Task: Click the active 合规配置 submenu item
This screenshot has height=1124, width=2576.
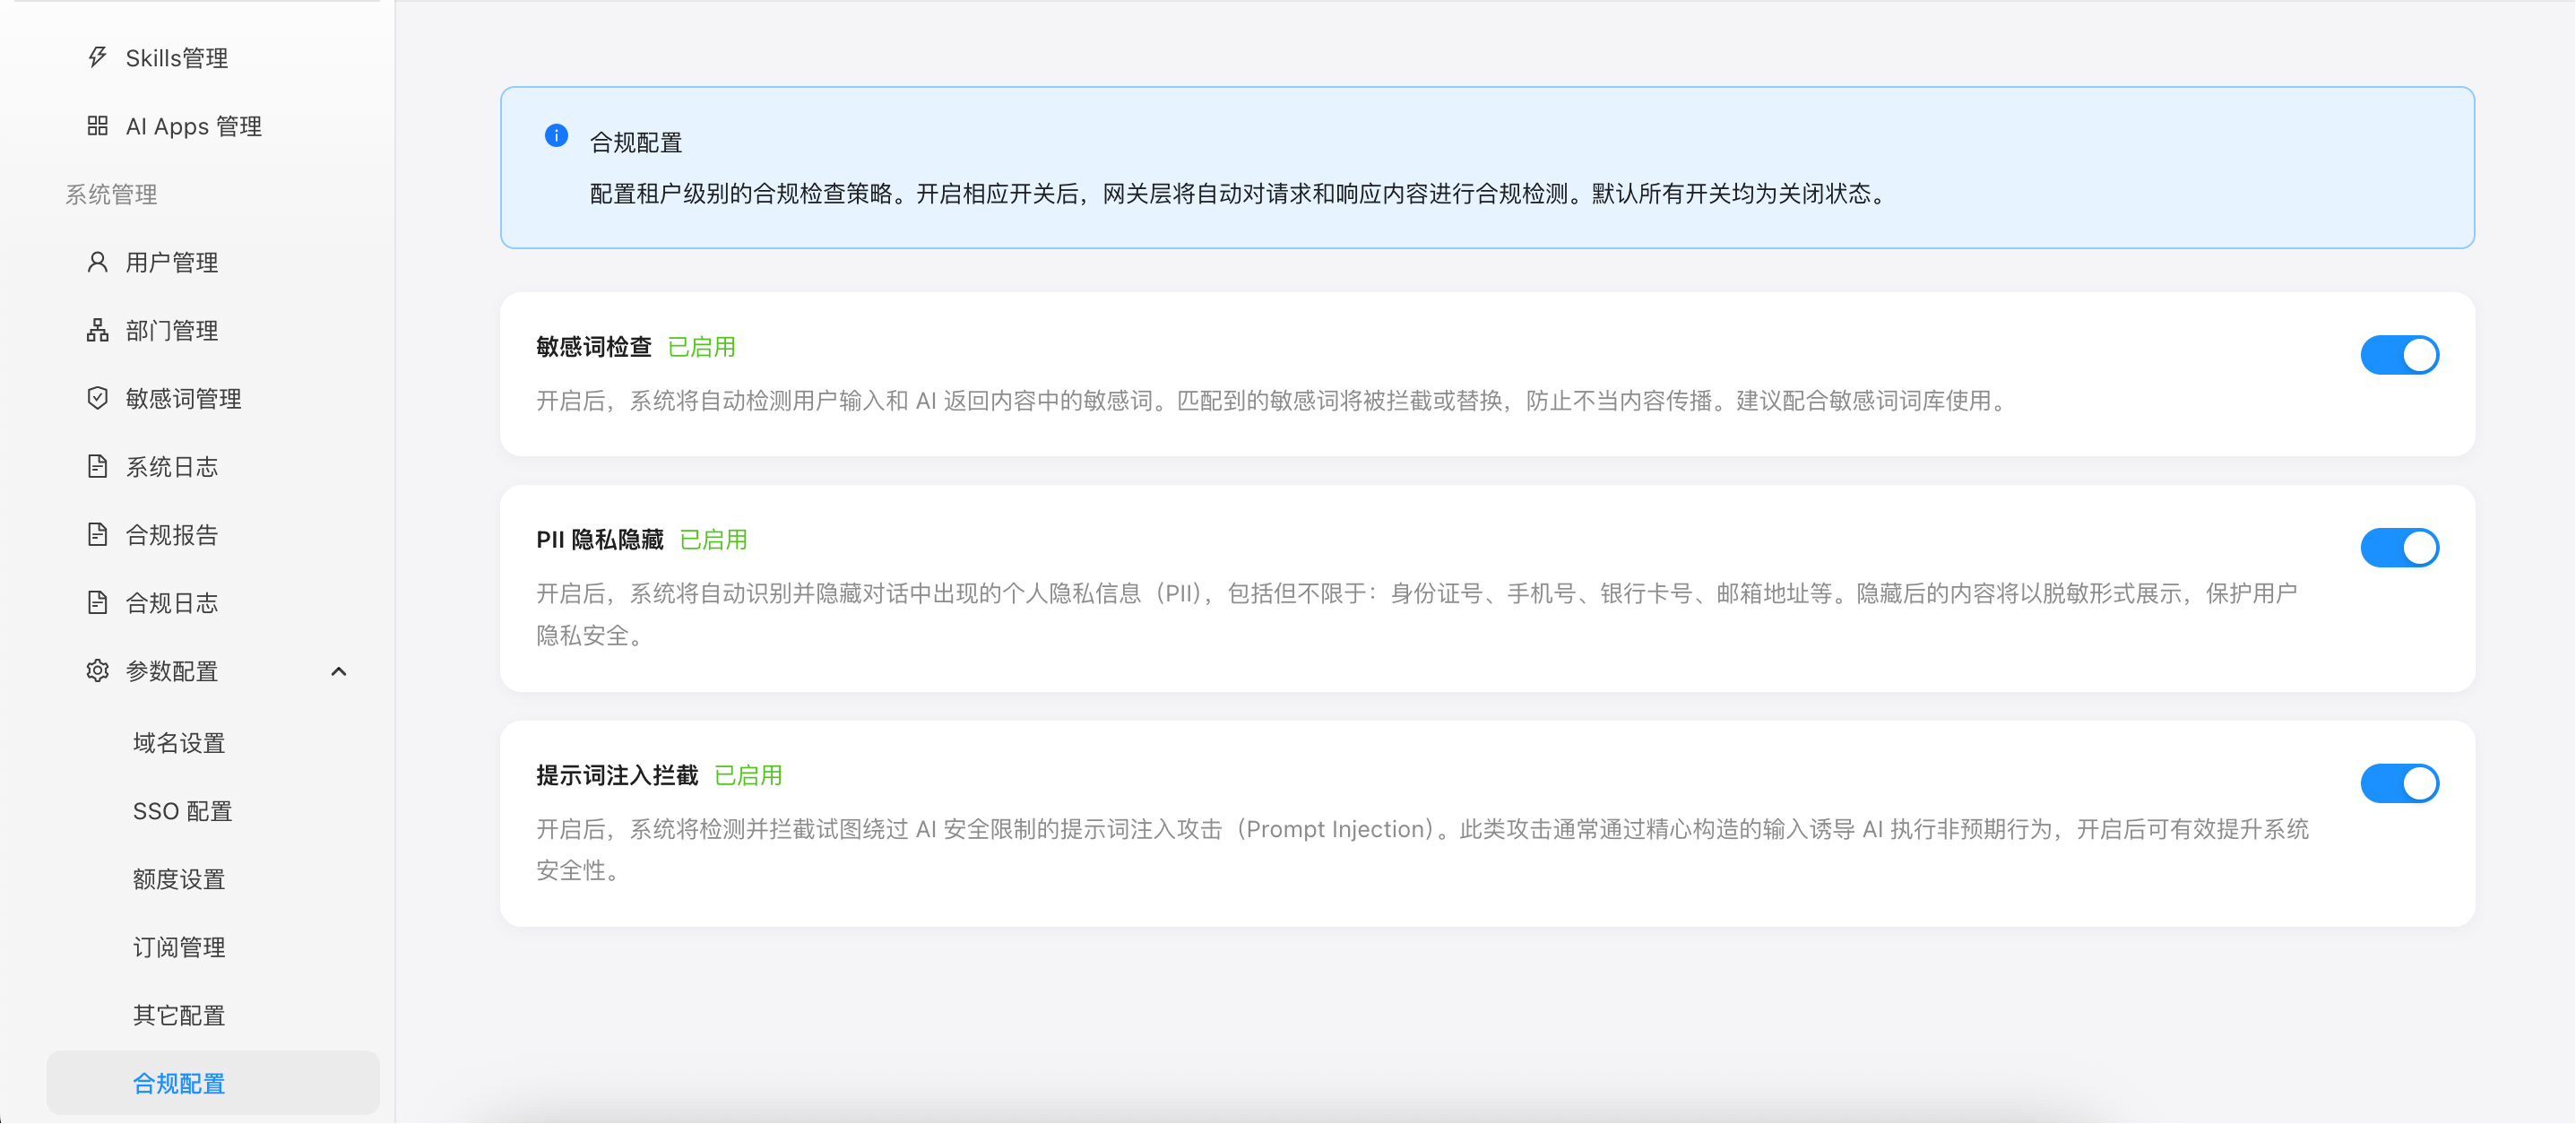Action: tap(213, 1082)
